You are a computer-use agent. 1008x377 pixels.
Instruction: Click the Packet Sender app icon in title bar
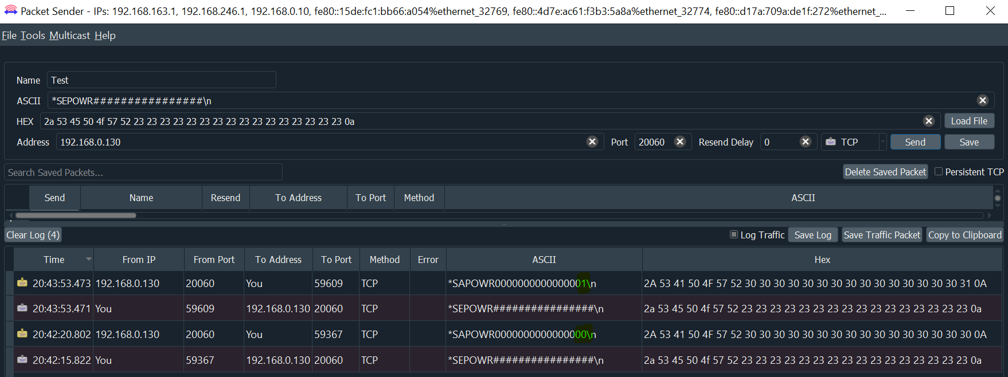10,11
